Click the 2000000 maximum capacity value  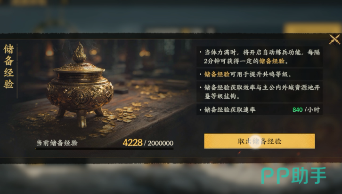pos(161,143)
